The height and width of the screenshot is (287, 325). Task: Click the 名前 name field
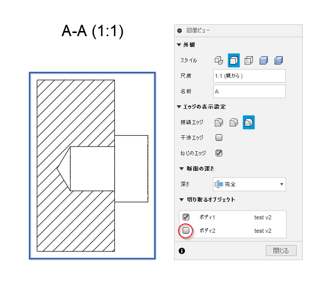(x=249, y=91)
